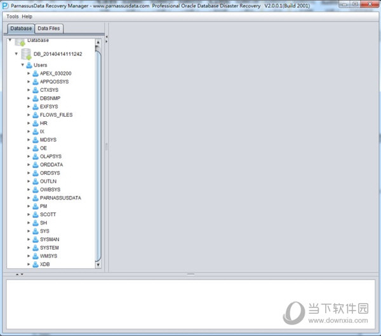Expand the SYS user node
Viewport: 381px width, 336px height.
(x=29, y=231)
